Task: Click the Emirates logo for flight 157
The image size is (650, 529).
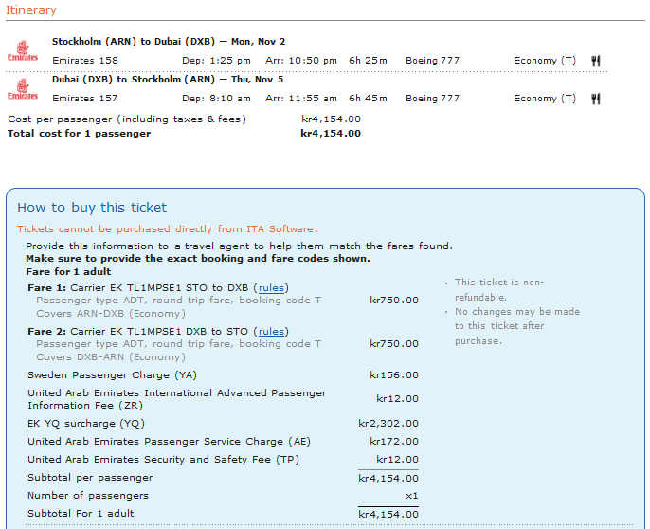Action: [23, 89]
